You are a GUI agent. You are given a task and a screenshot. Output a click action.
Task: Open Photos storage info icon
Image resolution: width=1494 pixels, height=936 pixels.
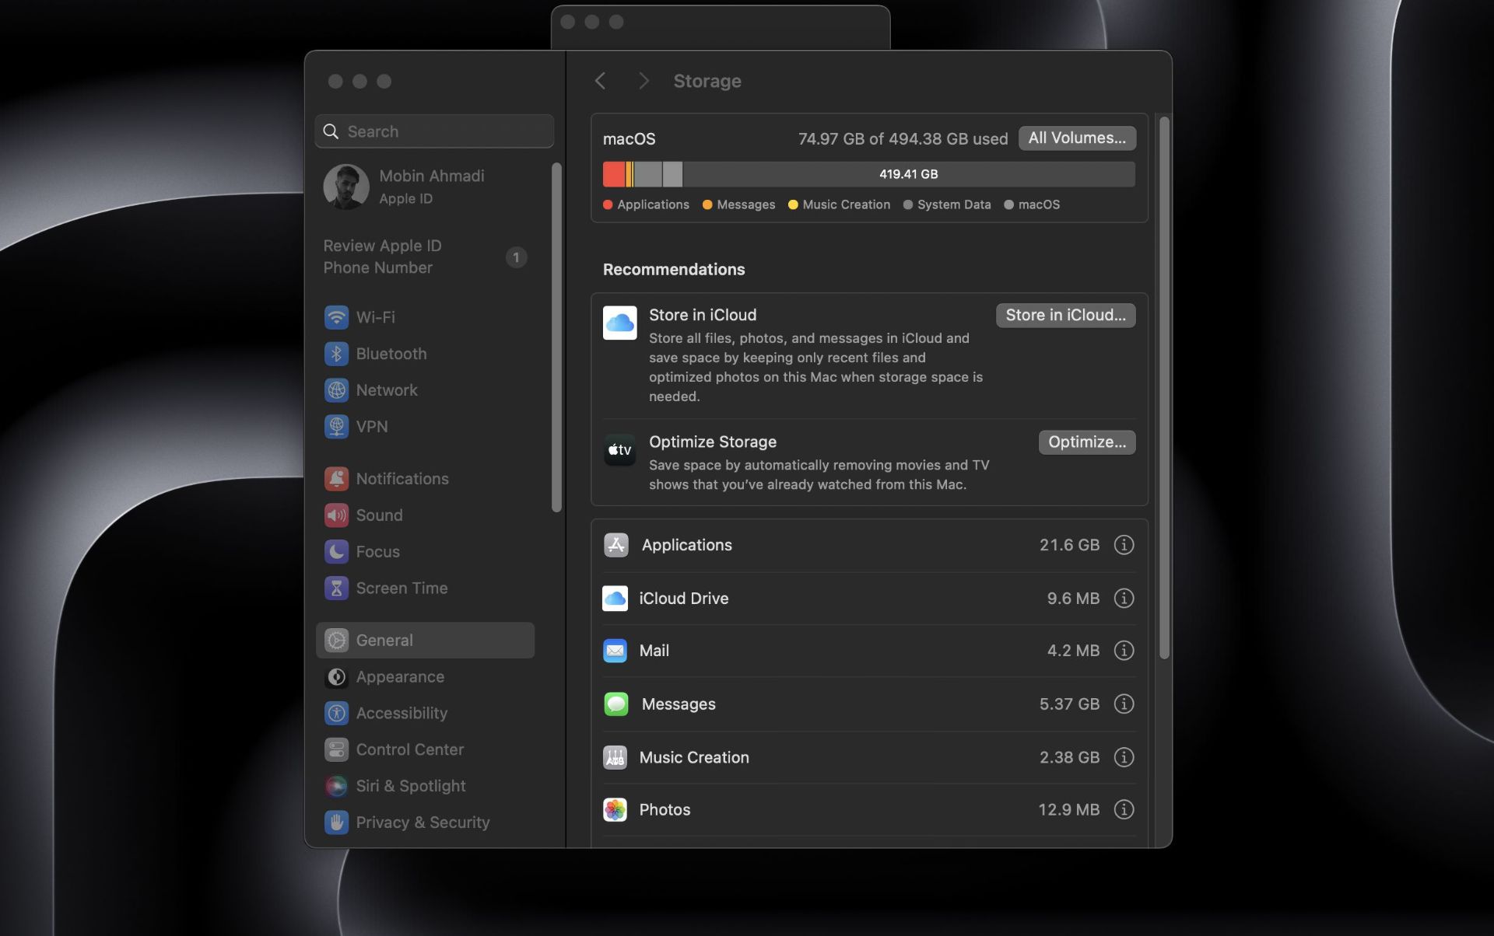pos(1123,810)
